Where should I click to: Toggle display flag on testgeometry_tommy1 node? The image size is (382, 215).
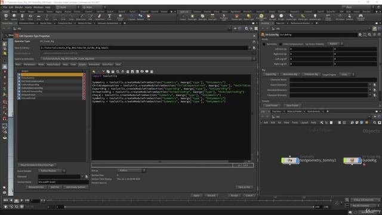pos(298,161)
